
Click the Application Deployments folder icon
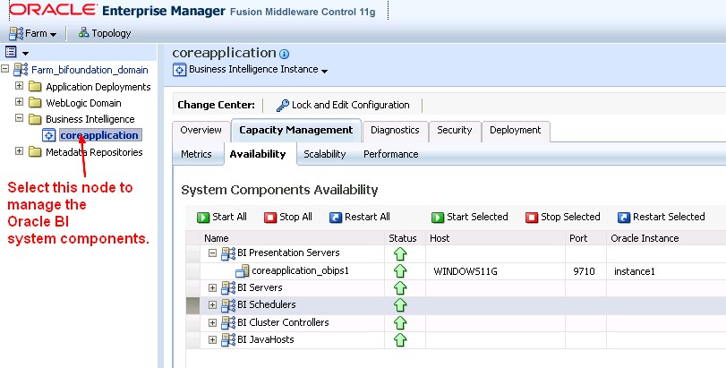(35, 87)
